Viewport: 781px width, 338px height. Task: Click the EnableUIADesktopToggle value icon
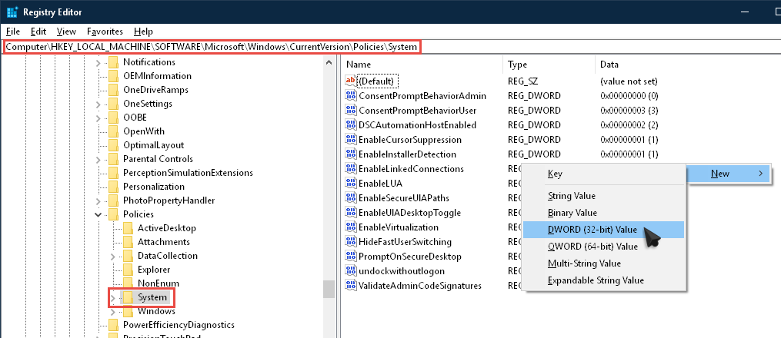click(x=351, y=213)
